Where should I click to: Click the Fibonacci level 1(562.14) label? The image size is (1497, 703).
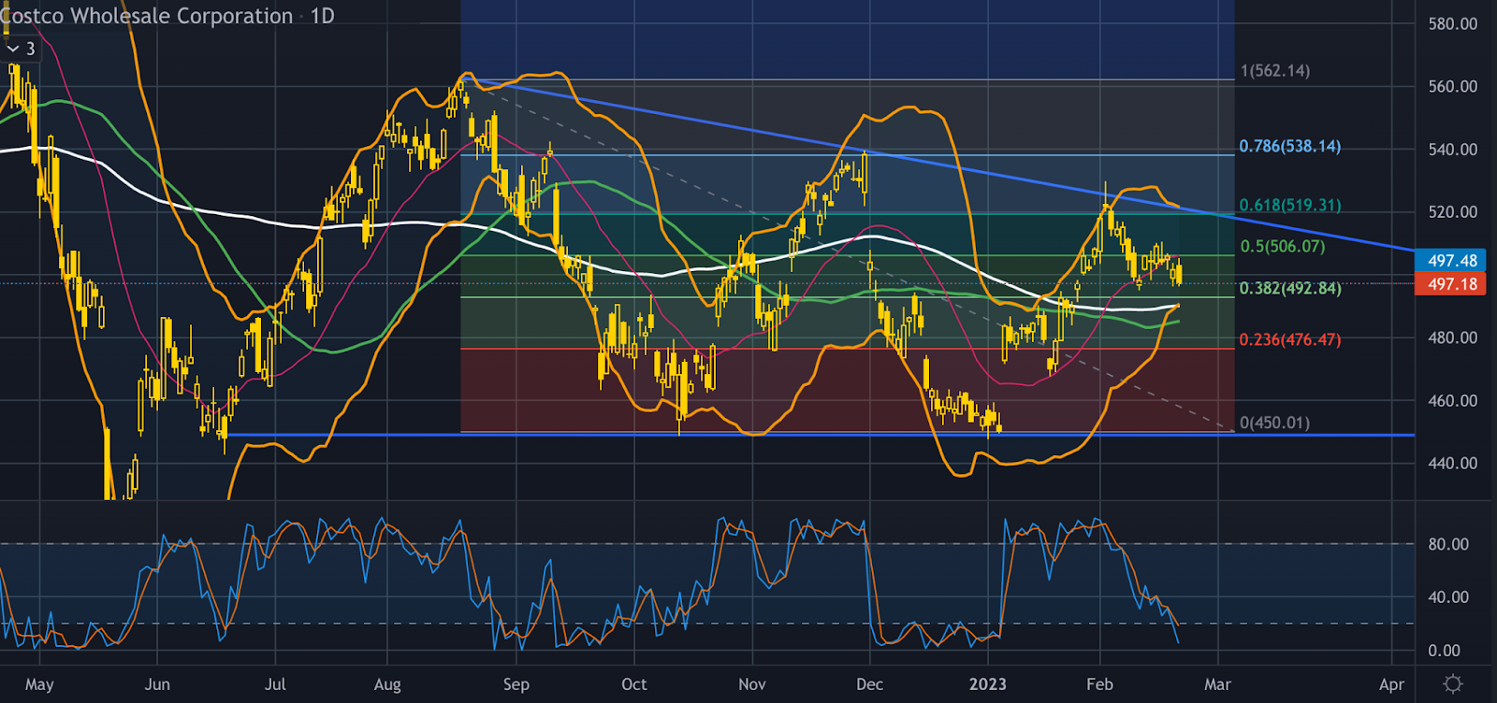point(1275,71)
